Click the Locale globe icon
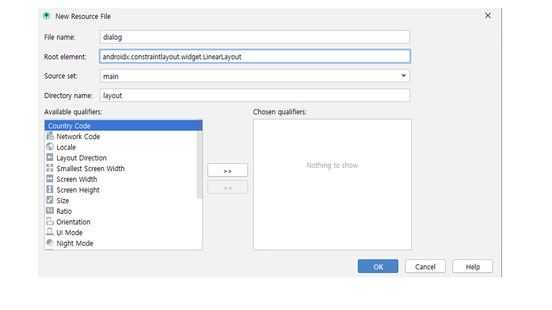 click(x=50, y=147)
